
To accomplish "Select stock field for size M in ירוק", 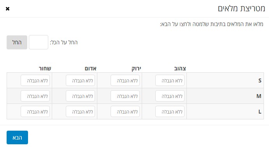I will click(x=125, y=96).
